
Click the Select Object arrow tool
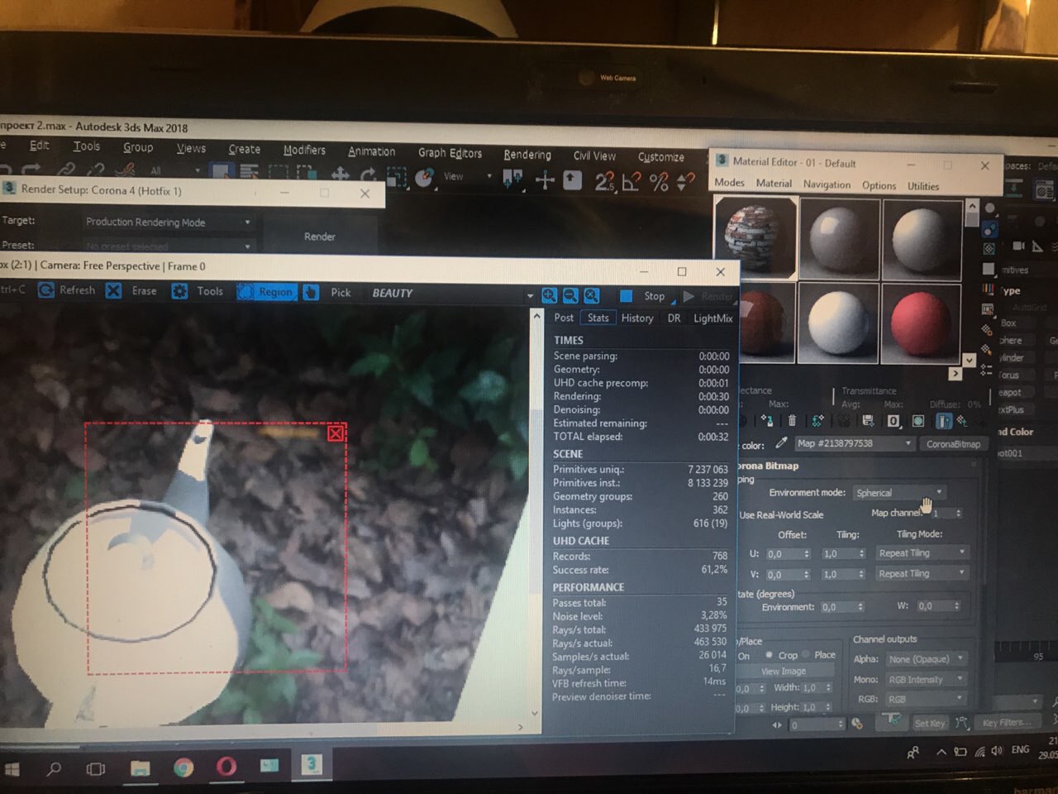(221, 171)
